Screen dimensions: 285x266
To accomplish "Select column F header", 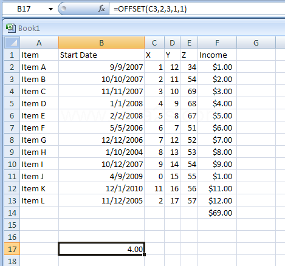I will [x=217, y=43].
